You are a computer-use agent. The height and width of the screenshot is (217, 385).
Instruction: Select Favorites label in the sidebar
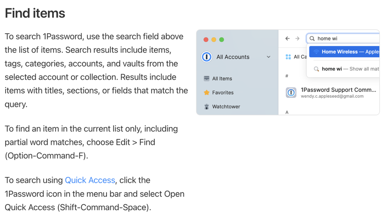pyautogui.click(x=222, y=92)
